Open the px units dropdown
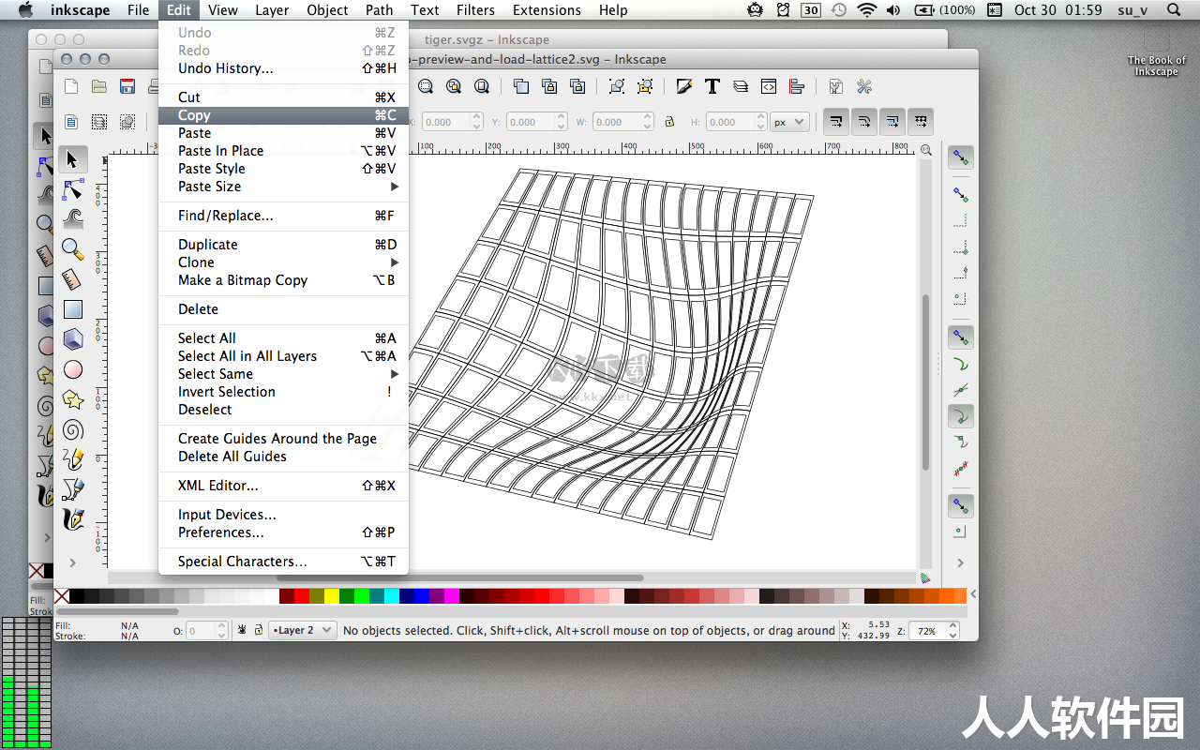Screen dimensions: 1200x750 (x=789, y=122)
